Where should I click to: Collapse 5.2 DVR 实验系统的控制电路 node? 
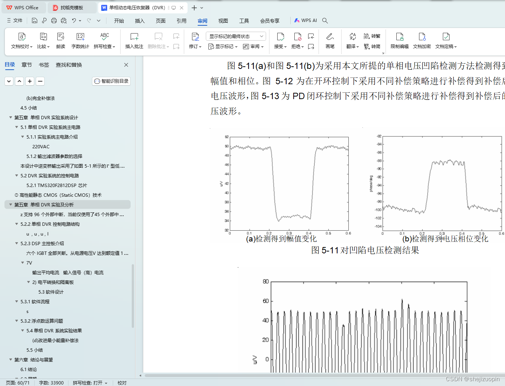16,175
